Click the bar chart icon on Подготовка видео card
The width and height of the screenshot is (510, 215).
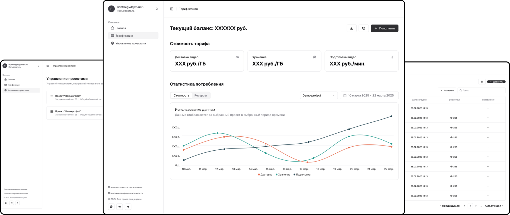coord(392,57)
